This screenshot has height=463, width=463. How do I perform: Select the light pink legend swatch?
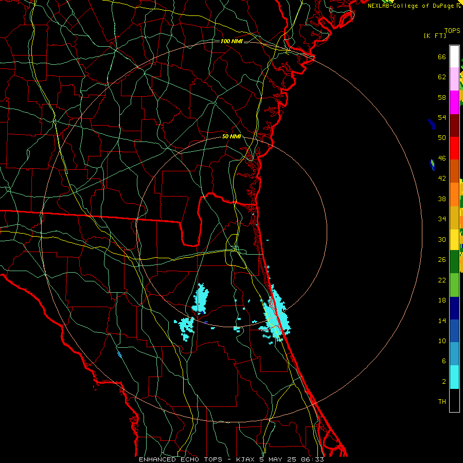tap(454, 79)
